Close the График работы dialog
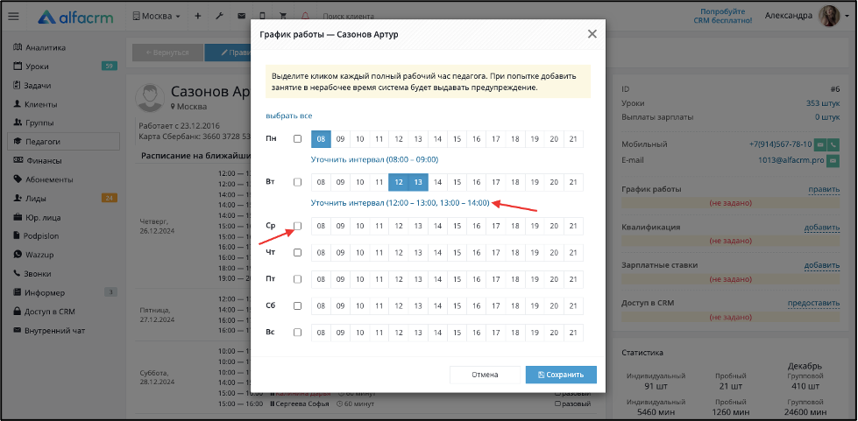The height and width of the screenshot is (421, 858). pyautogui.click(x=592, y=34)
